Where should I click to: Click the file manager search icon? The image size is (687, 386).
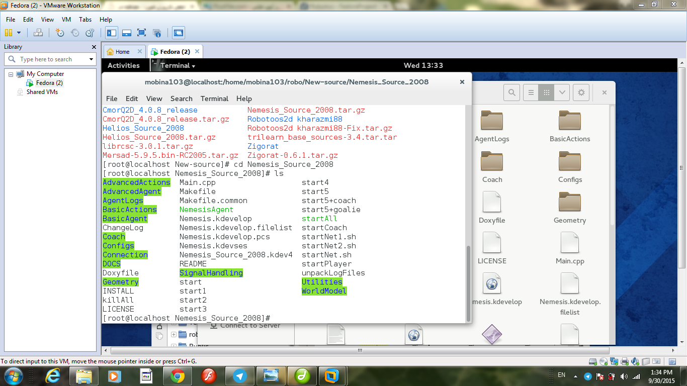click(511, 92)
